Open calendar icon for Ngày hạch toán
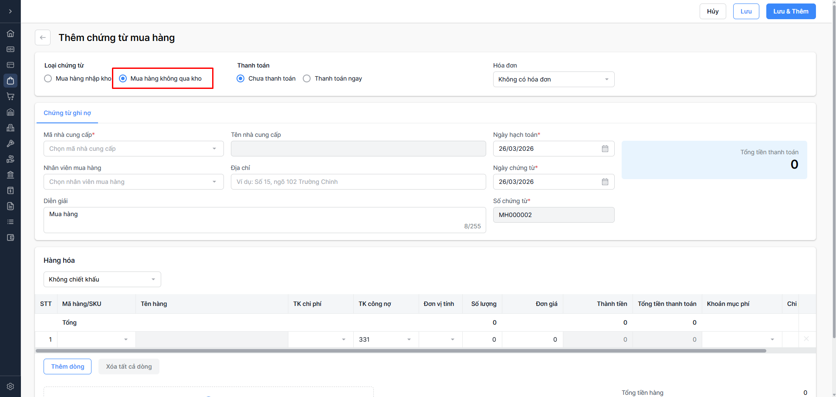The height and width of the screenshot is (397, 836). 605,149
